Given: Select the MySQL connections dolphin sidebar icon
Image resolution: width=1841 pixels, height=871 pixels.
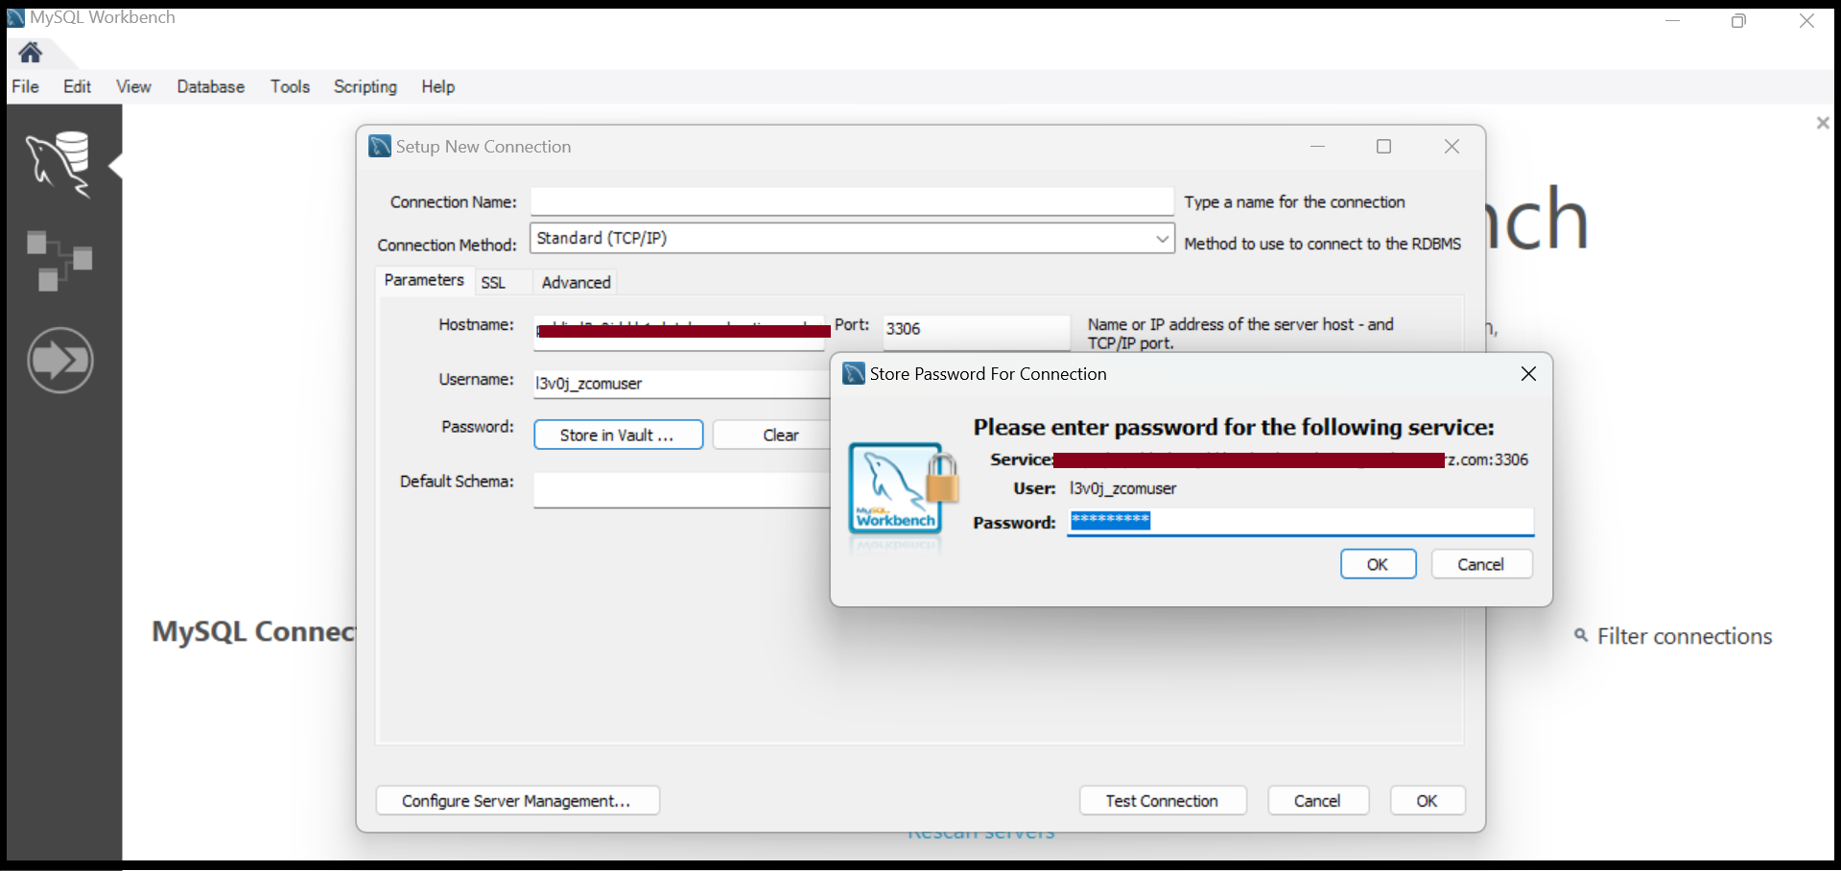Looking at the screenshot, I should [x=59, y=164].
